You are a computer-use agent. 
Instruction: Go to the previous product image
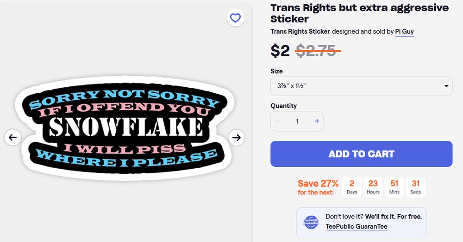coord(13,137)
